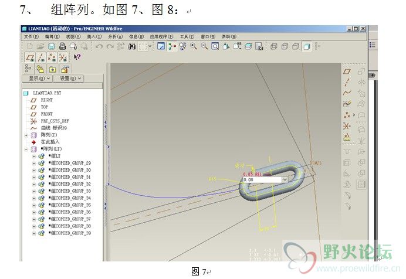Toggle datum planes display
The width and height of the screenshot is (406, 279).
point(30,57)
